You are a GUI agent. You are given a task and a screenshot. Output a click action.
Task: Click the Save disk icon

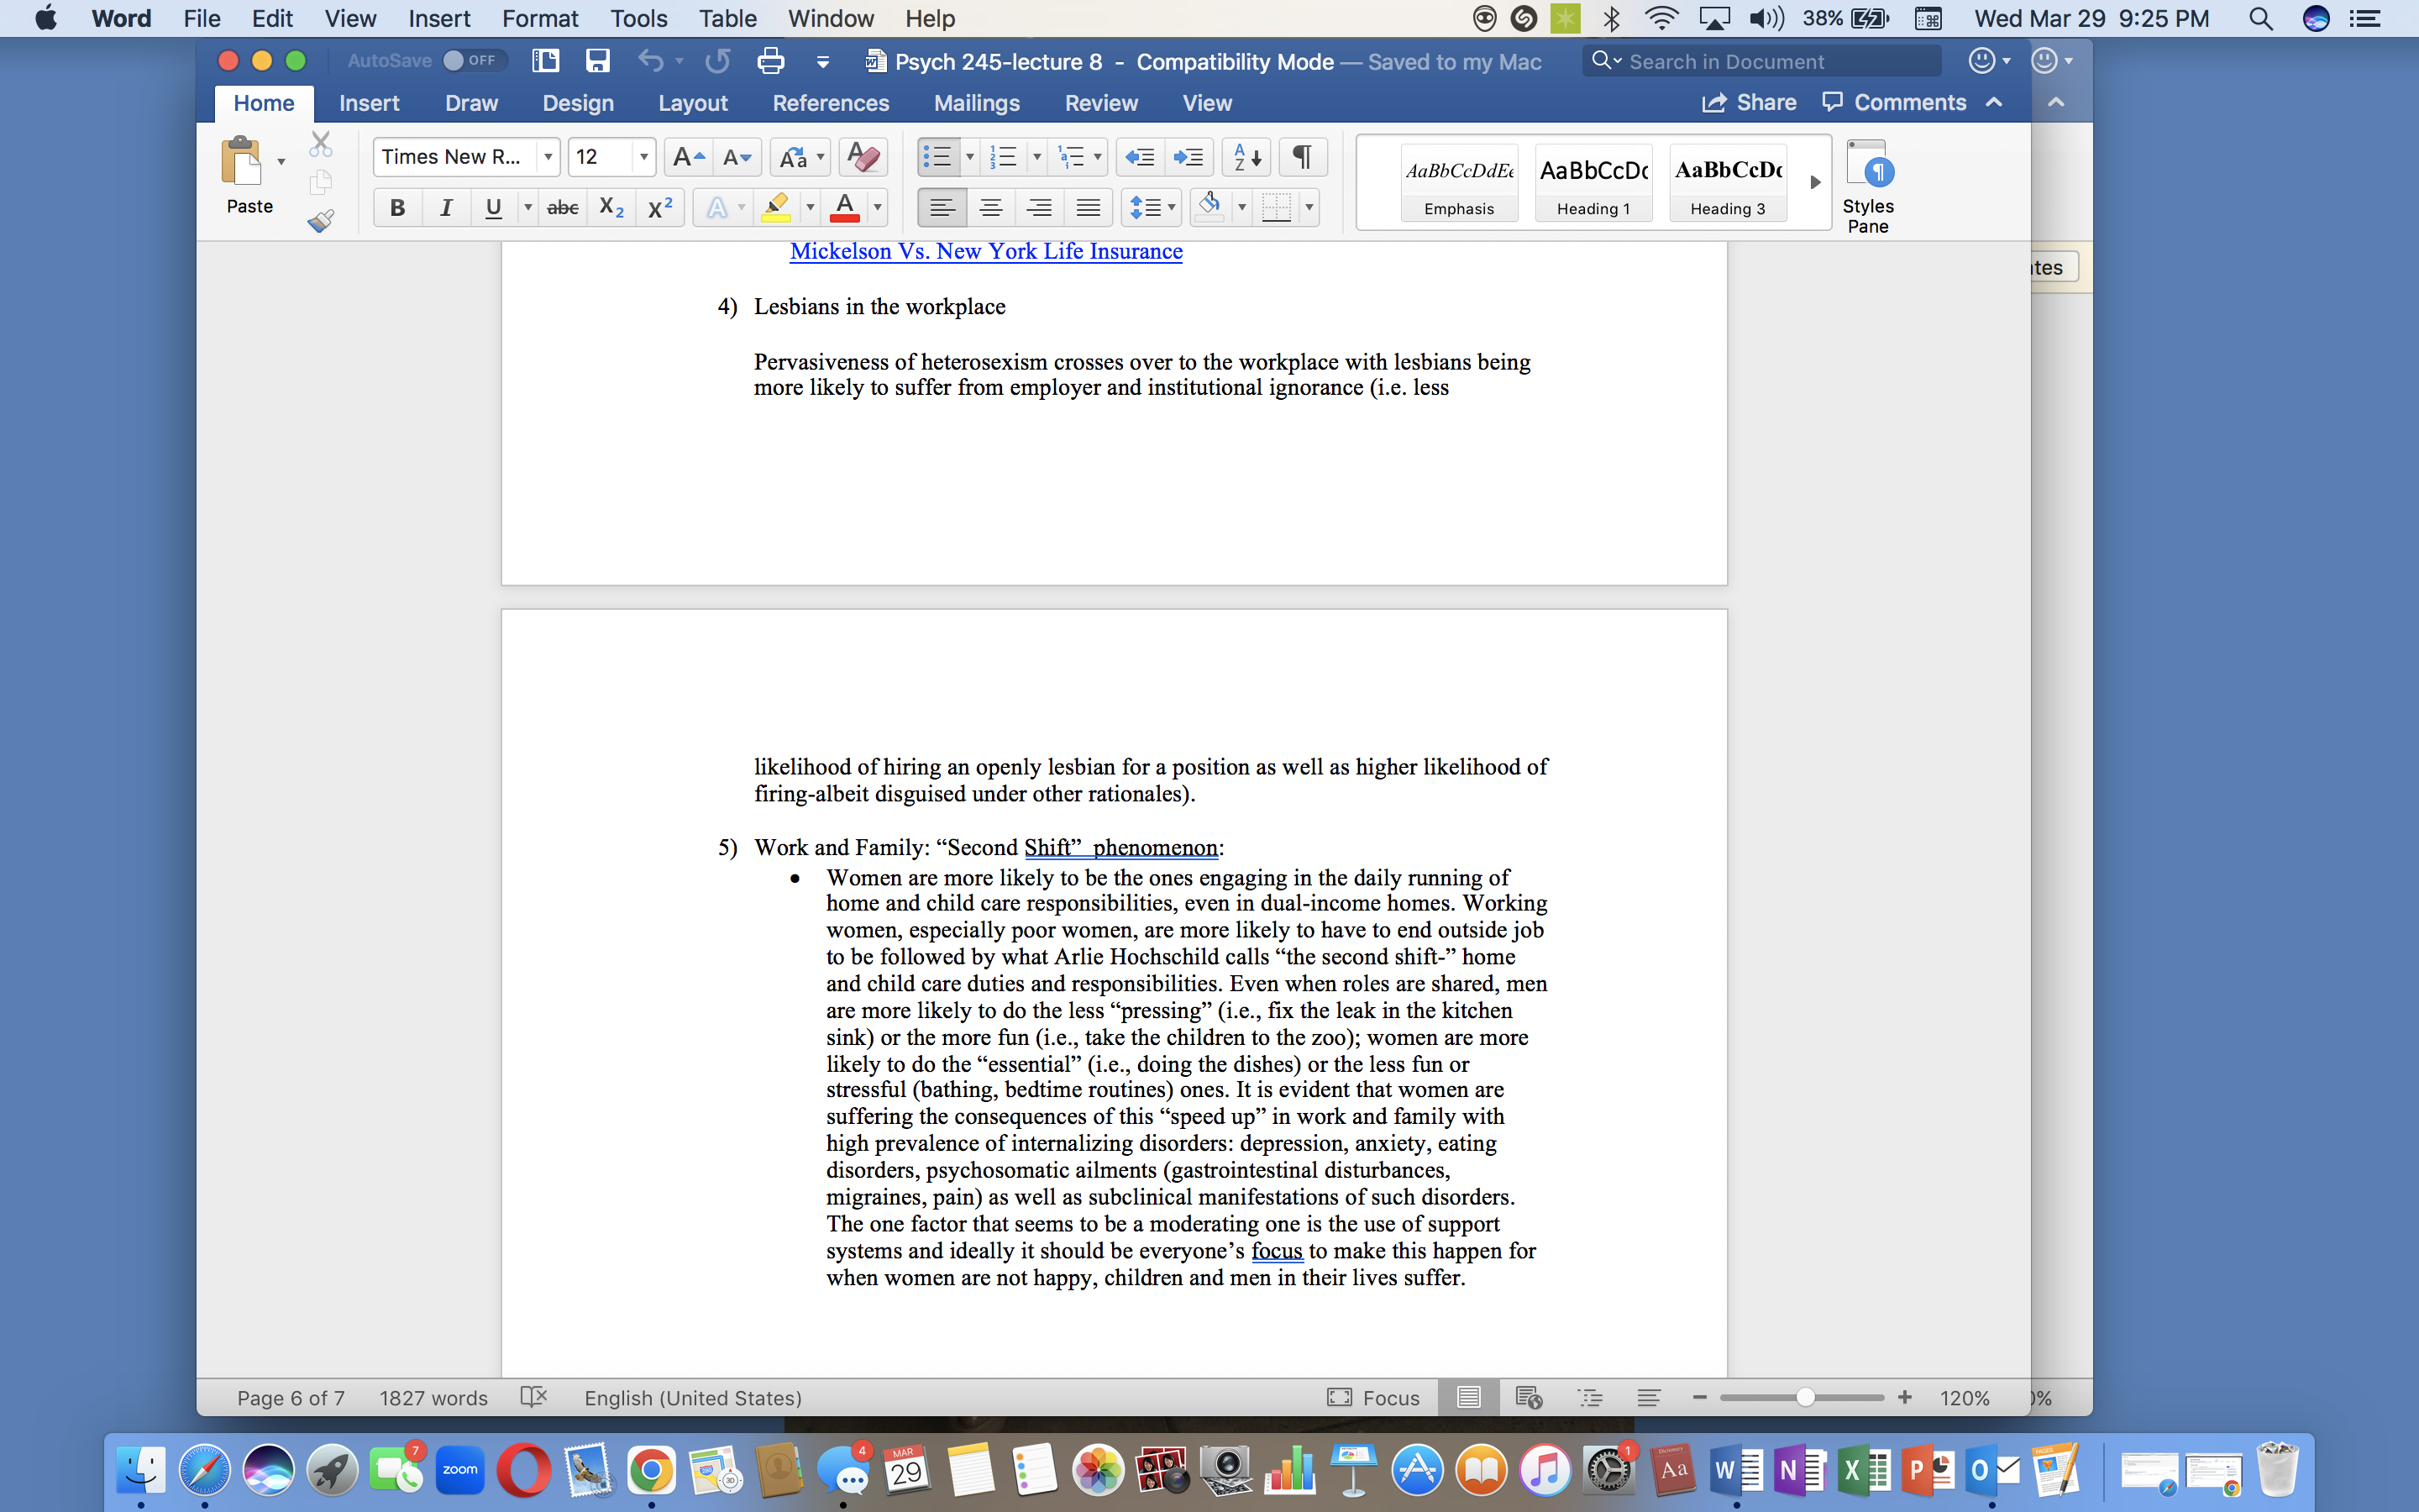pos(598,61)
